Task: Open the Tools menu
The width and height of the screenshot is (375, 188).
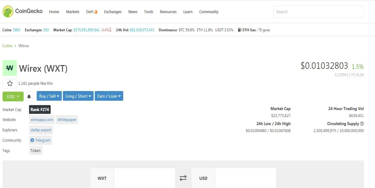Action: (149, 12)
